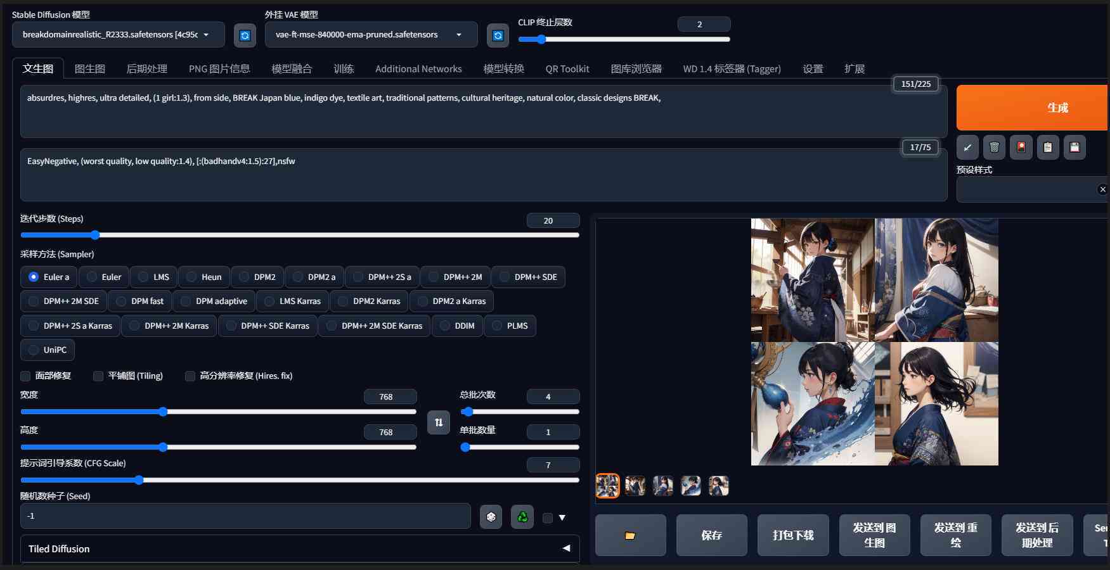
Task: Select the second thumbnail in gallery strip
Action: (x=635, y=486)
